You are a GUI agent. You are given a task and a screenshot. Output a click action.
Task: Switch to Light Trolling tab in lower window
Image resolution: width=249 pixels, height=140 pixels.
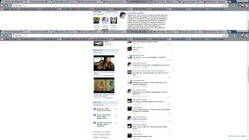(x=165, y=32)
